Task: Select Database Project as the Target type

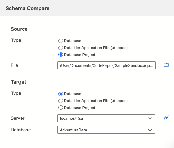Action: coord(61,108)
